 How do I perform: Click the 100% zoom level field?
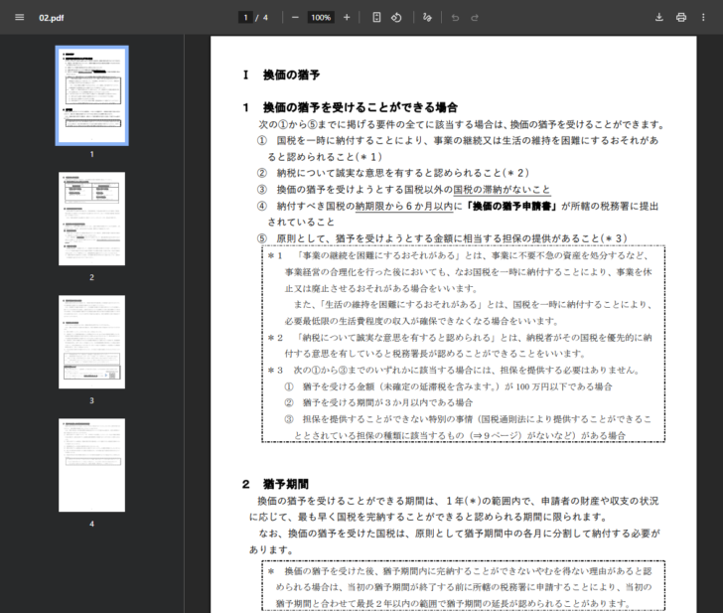(x=321, y=18)
